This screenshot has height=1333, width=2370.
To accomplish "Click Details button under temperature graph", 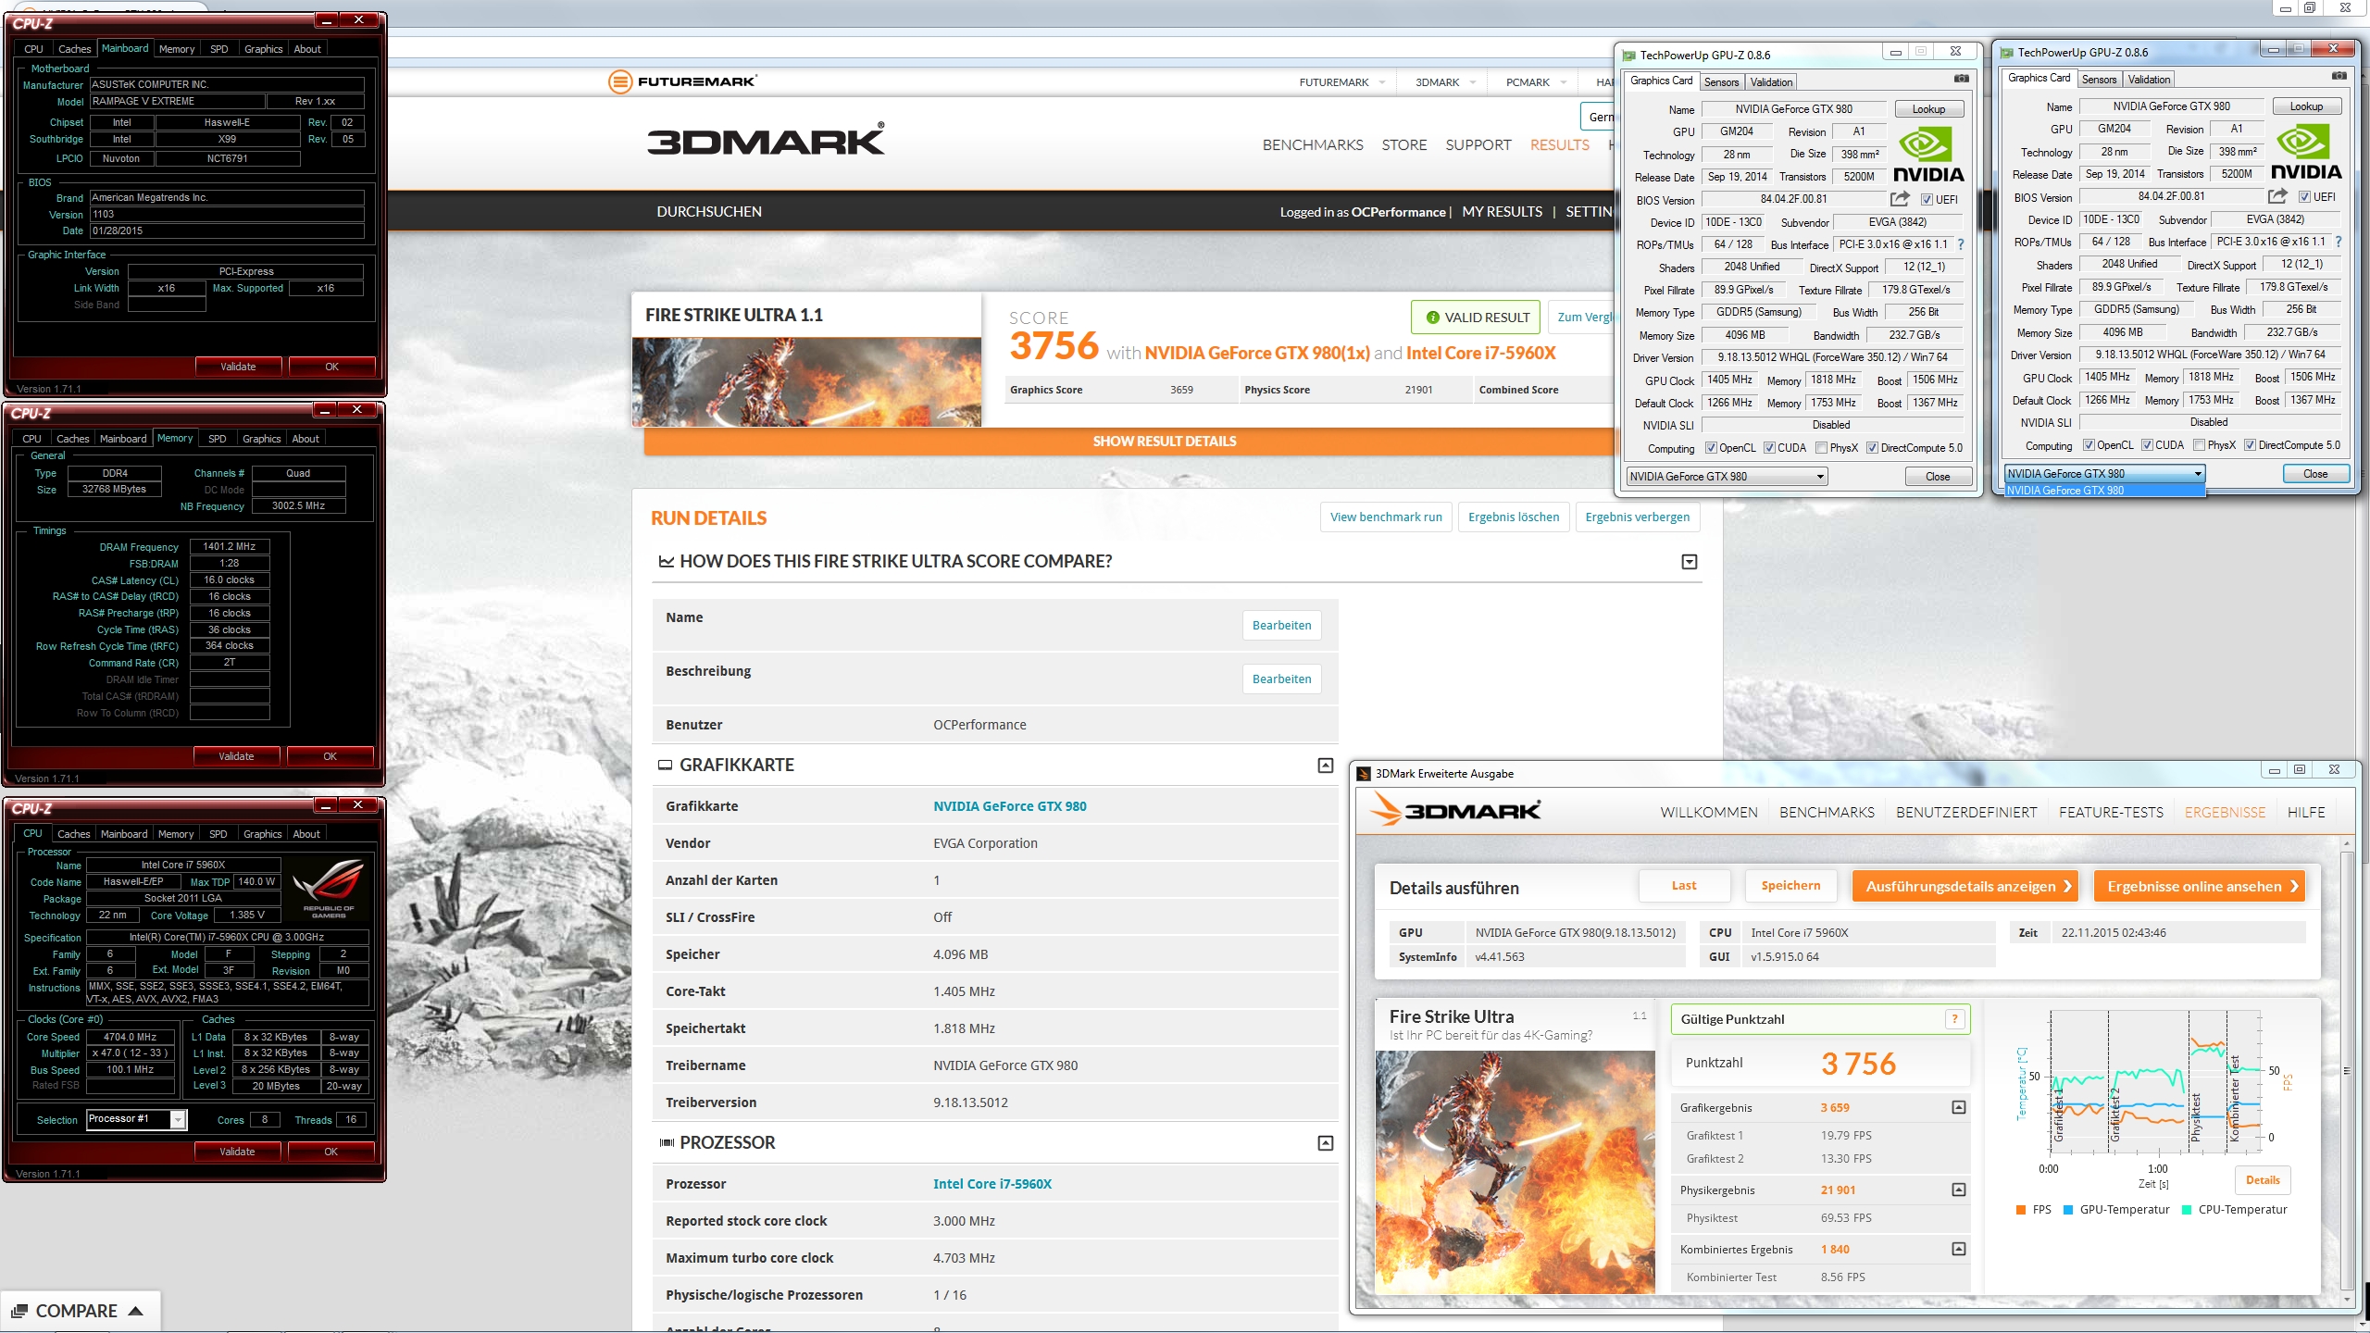I will click(2263, 1180).
